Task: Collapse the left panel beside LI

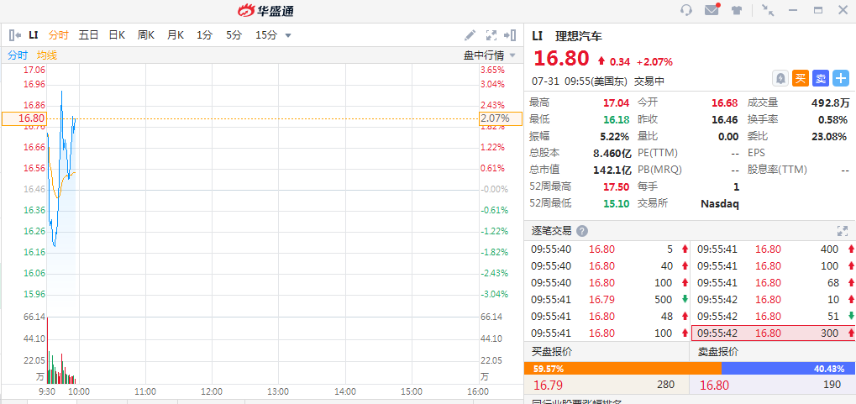Action: click(15, 35)
